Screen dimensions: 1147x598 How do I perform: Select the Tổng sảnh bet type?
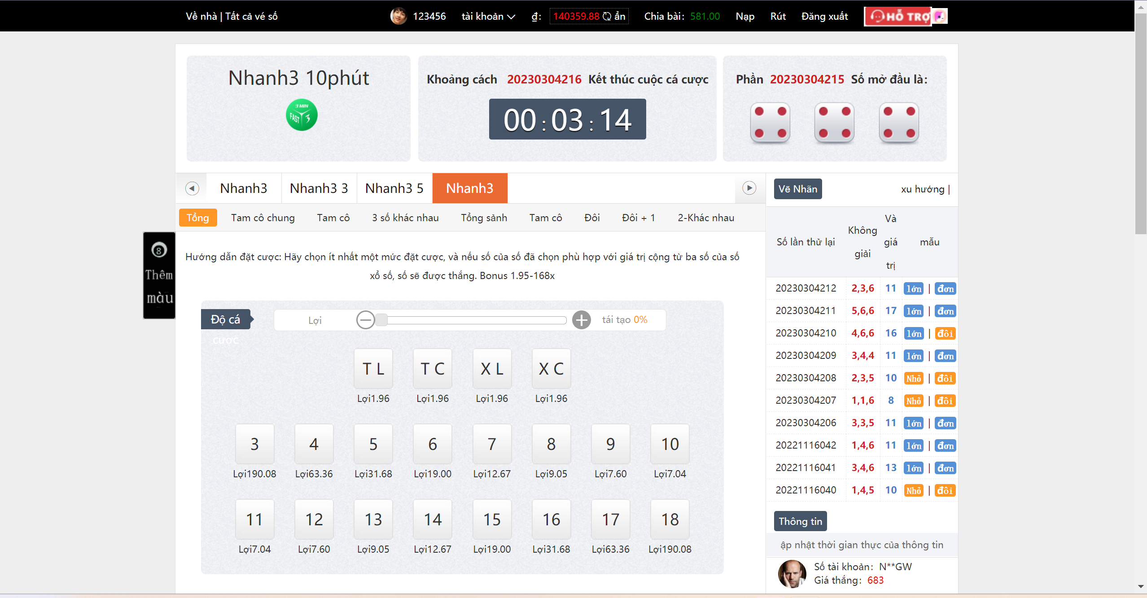point(484,218)
